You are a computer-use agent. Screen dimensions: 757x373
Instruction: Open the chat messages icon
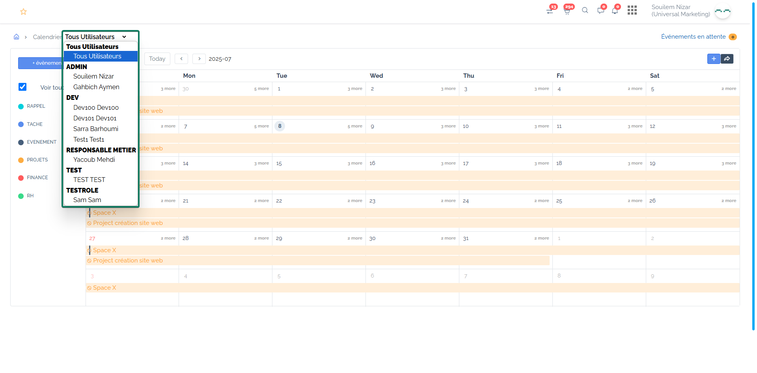(x=600, y=11)
